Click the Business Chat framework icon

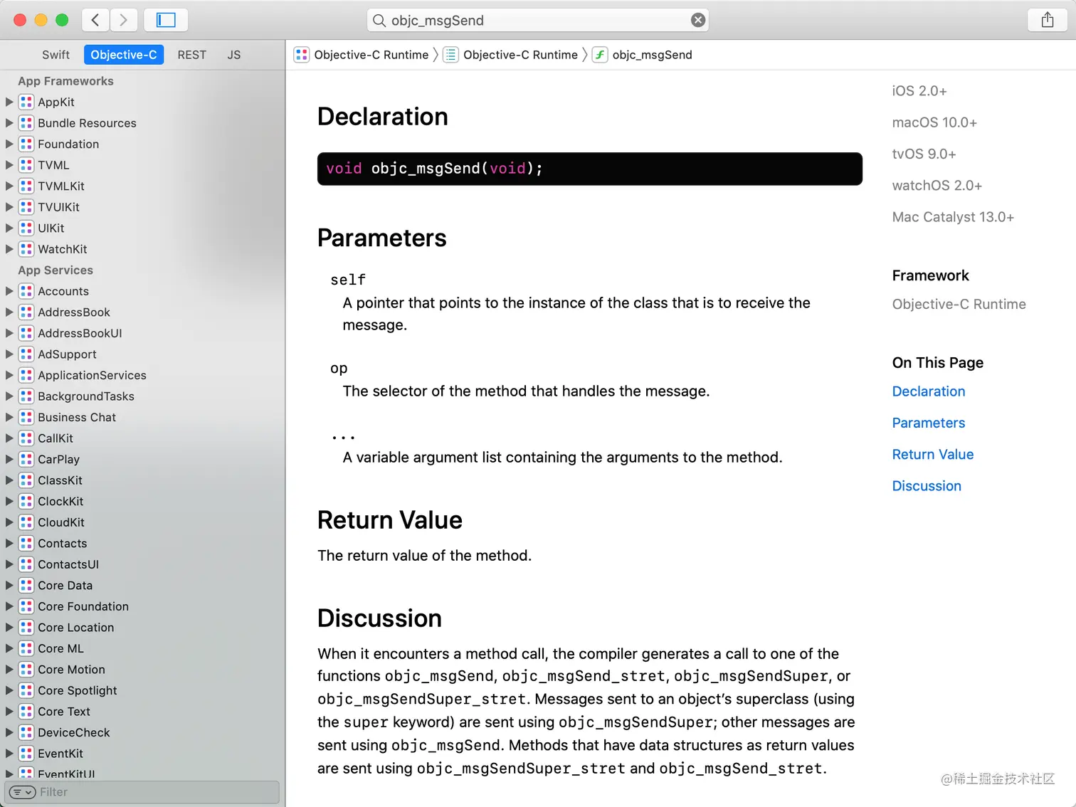26,417
